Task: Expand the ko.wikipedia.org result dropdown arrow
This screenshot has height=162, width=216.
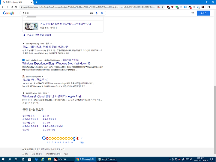Action: pos(51,43)
